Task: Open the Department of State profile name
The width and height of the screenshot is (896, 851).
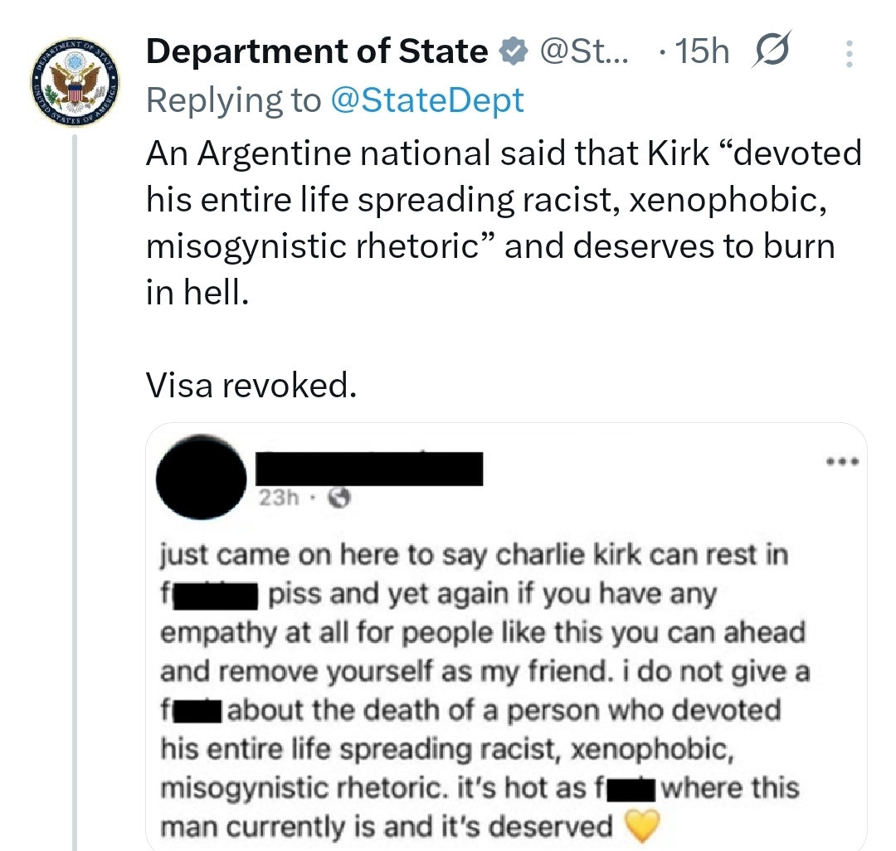Action: [x=317, y=52]
